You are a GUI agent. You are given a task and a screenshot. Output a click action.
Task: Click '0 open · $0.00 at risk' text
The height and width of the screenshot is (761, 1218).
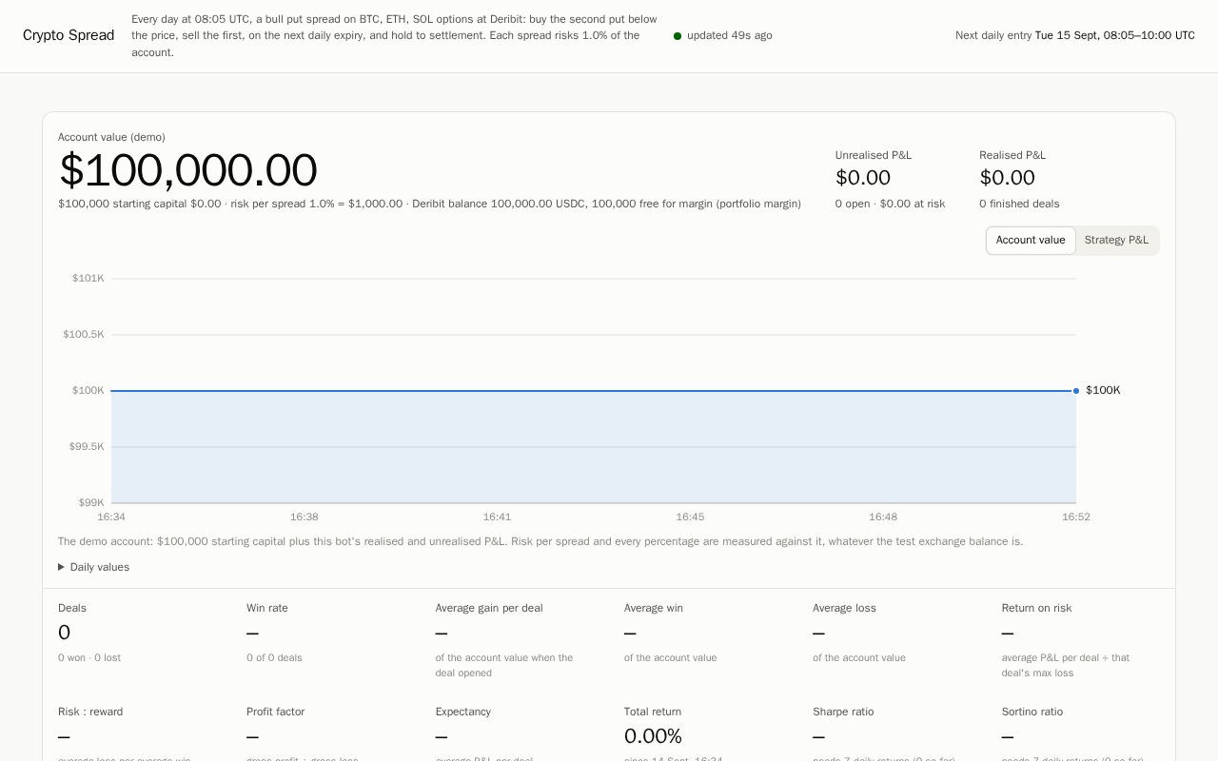(x=890, y=204)
